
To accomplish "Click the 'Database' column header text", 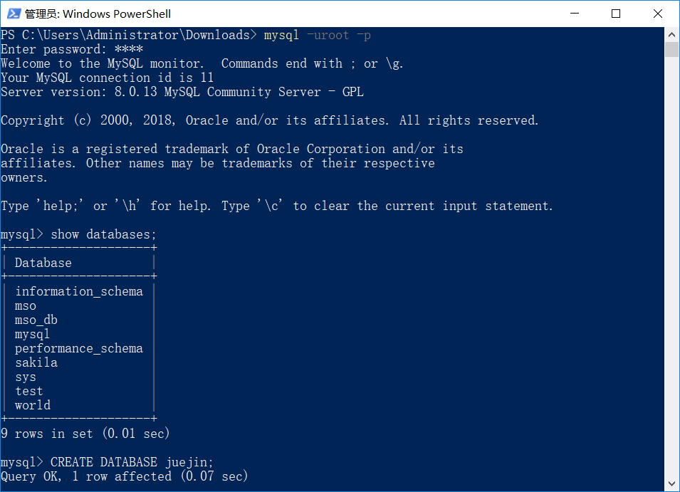I will (x=43, y=263).
